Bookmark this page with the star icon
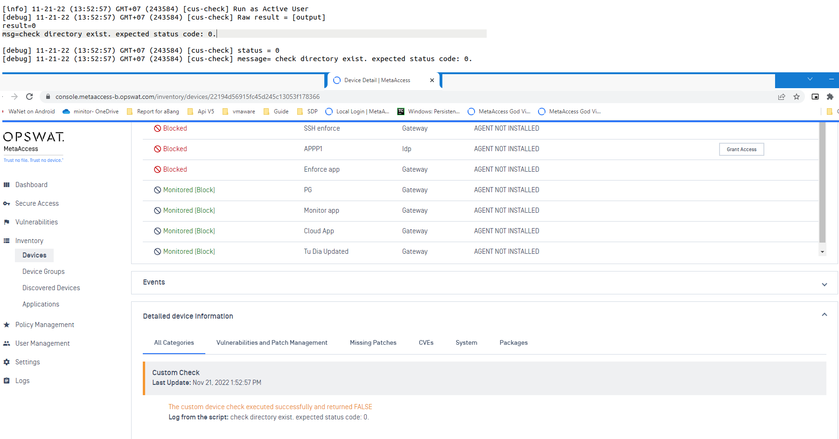839x439 pixels. (797, 97)
